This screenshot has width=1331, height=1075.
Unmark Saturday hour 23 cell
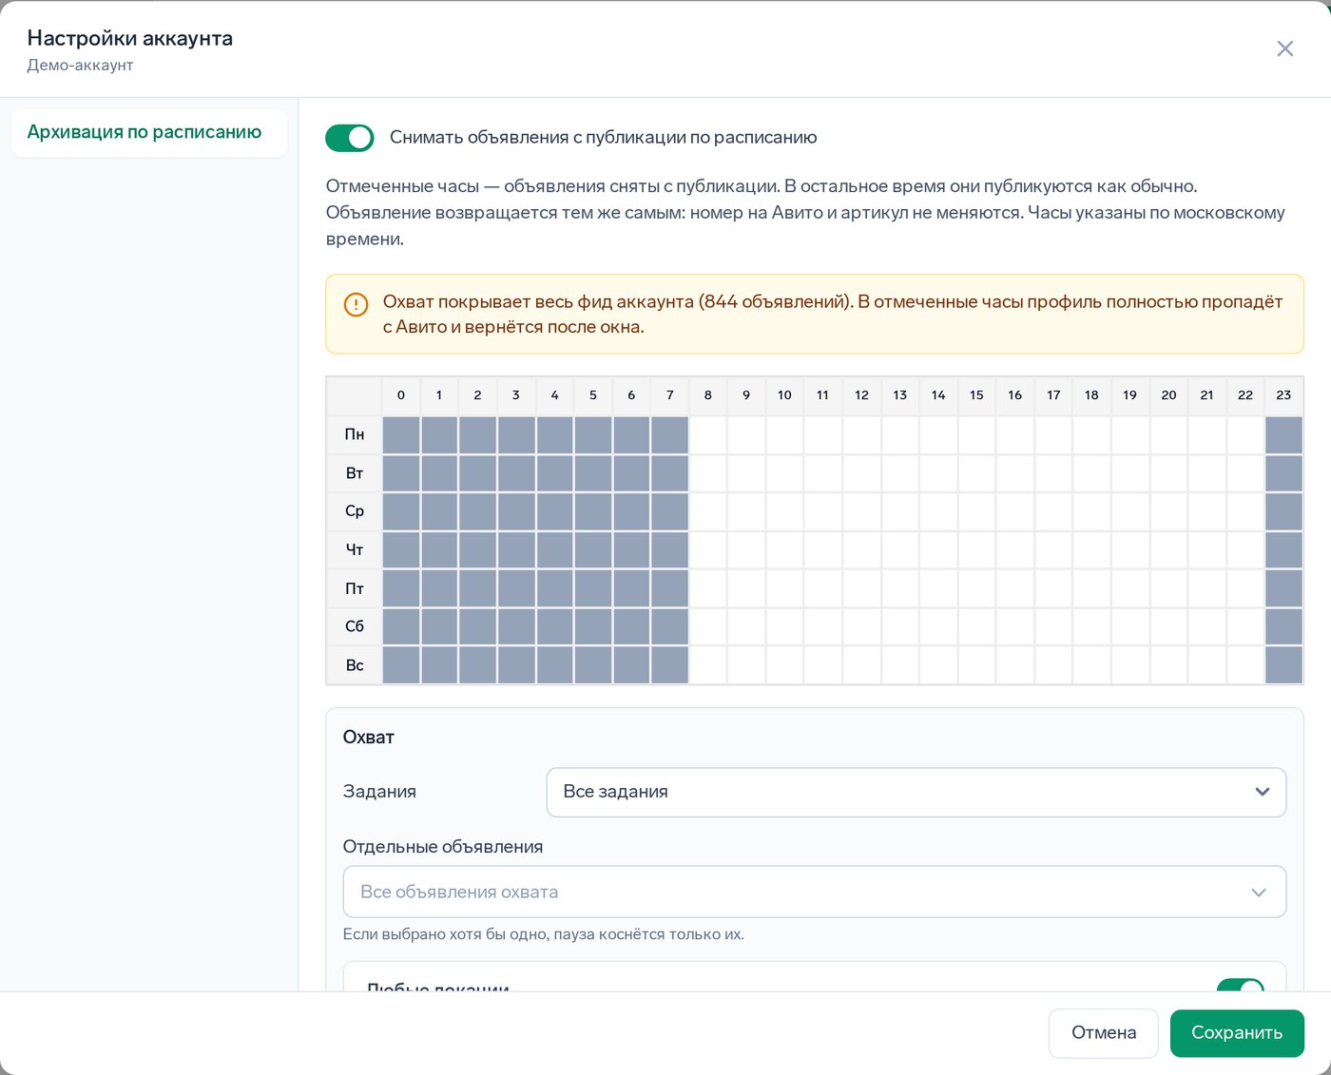1284,626
